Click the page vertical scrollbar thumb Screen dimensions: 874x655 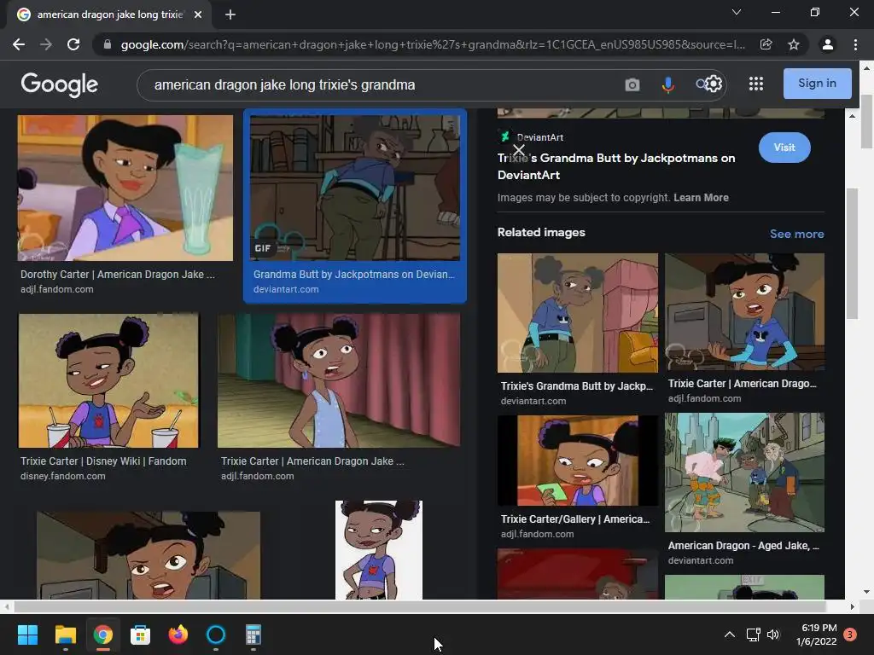[867, 121]
